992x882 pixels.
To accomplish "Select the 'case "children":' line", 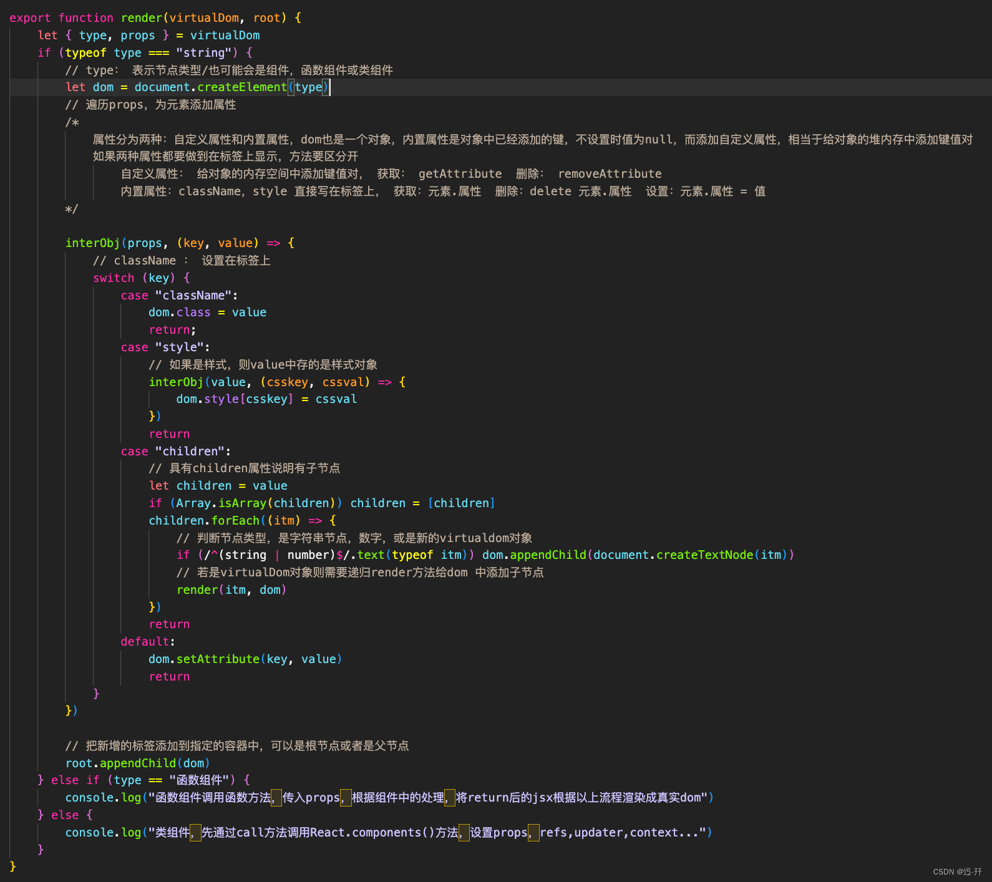I will [176, 452].
